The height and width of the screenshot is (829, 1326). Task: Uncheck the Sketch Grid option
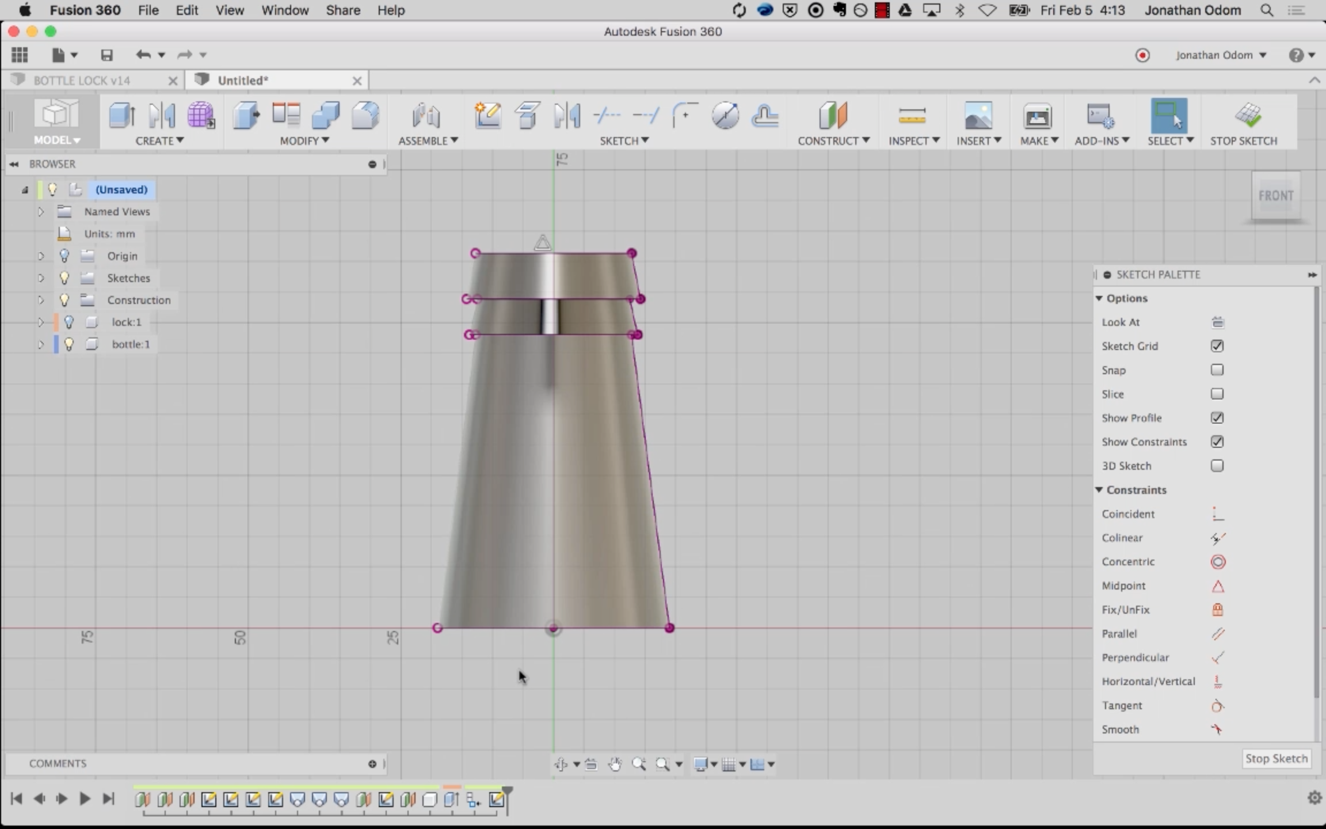pyautogui.click(x=1217, y=346)
